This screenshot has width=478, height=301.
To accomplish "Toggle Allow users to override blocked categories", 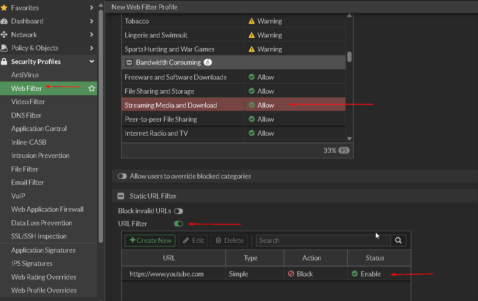I will [x=122, y=176].
